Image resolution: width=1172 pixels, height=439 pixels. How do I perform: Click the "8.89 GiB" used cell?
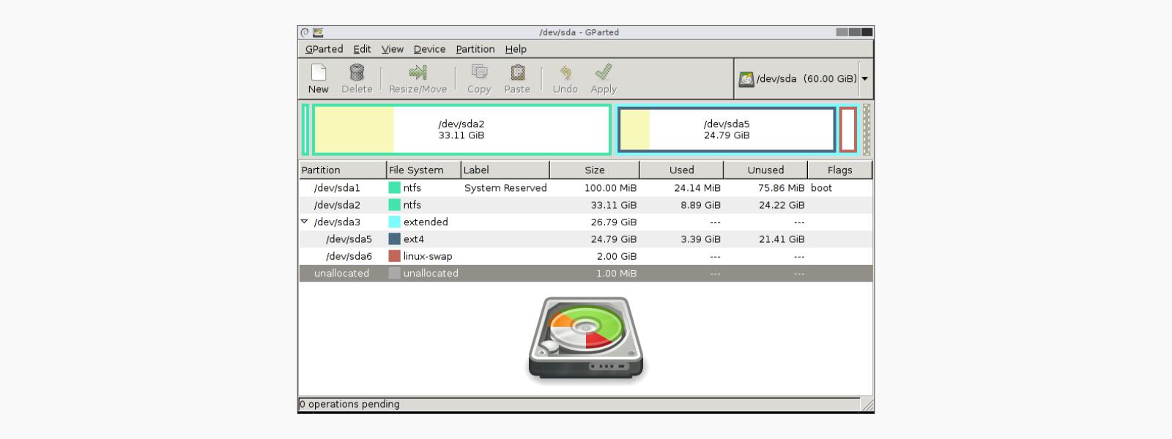(701, 205)
